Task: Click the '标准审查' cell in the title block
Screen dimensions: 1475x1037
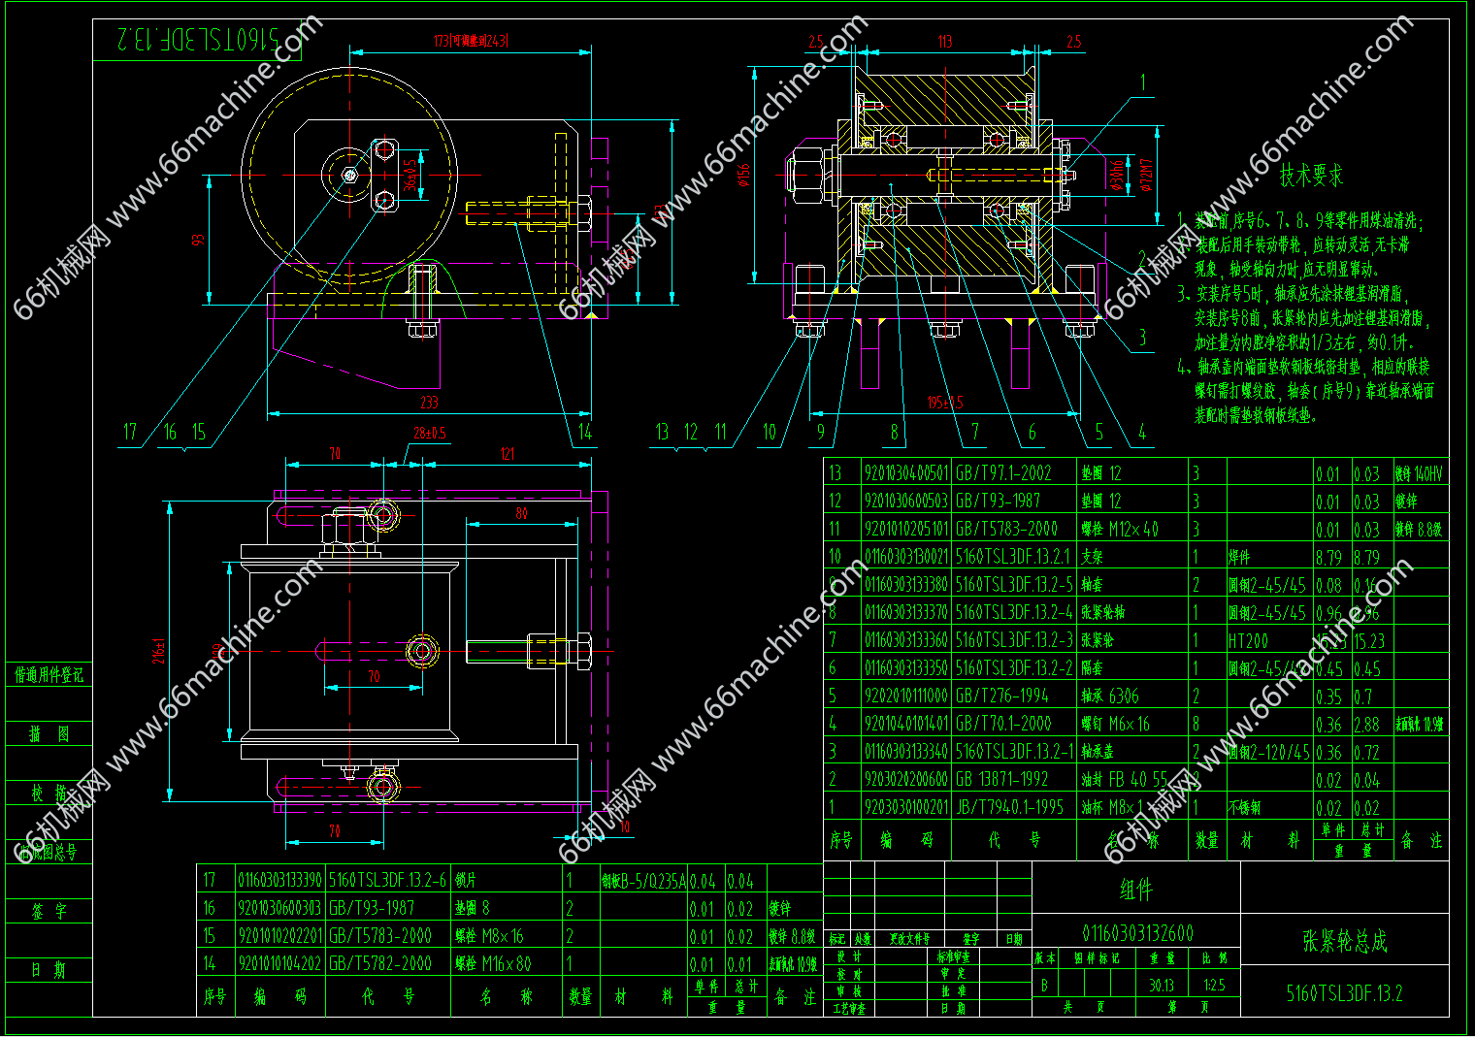Action: click(x=953, y=956)
